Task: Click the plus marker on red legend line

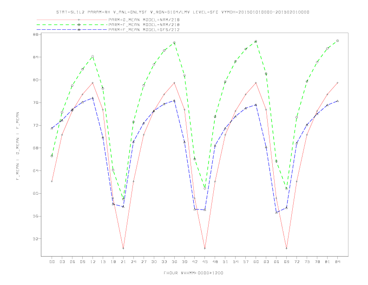Action: pos(79,20)
